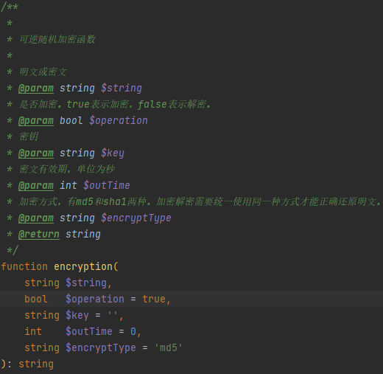Click the @param tag before string $key

(x=36, y=153)
